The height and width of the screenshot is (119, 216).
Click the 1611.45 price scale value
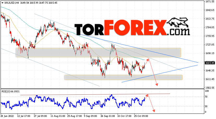tap(210, 79)
